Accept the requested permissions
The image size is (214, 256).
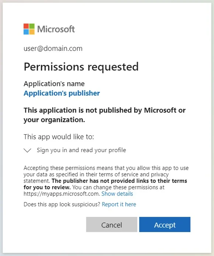[x=165, y=225]
